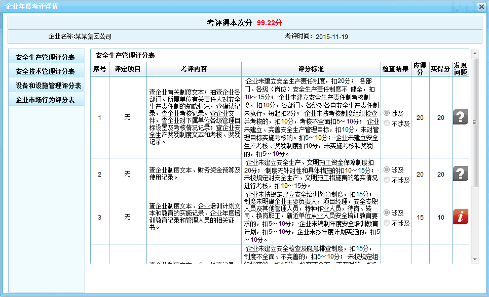Close the 企业年度考评详情 dialog
The height and width of the screenshot is (297, 489).
click(481, 7)
